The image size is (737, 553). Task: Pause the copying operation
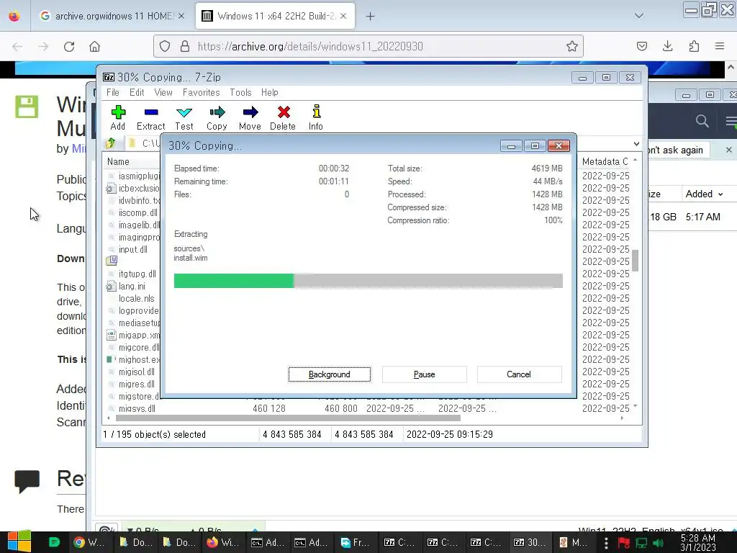(x=425, y=374)
